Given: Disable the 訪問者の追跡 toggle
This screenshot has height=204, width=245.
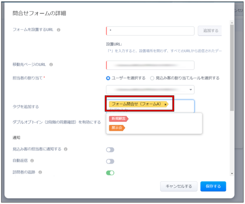Looking at the screenshot, I should [x=110, y=173].
